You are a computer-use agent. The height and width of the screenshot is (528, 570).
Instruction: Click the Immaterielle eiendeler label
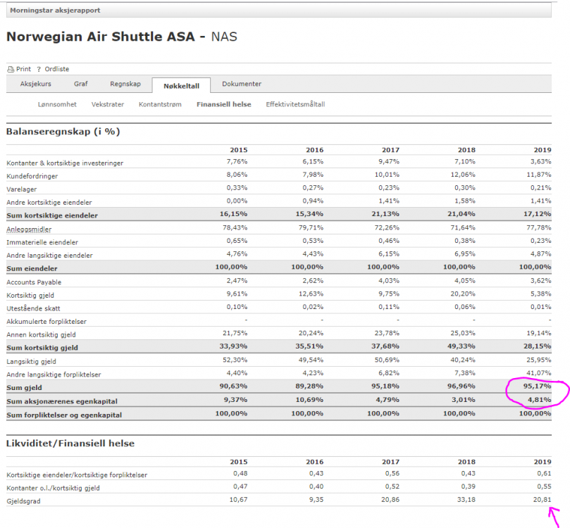point(42,243)
